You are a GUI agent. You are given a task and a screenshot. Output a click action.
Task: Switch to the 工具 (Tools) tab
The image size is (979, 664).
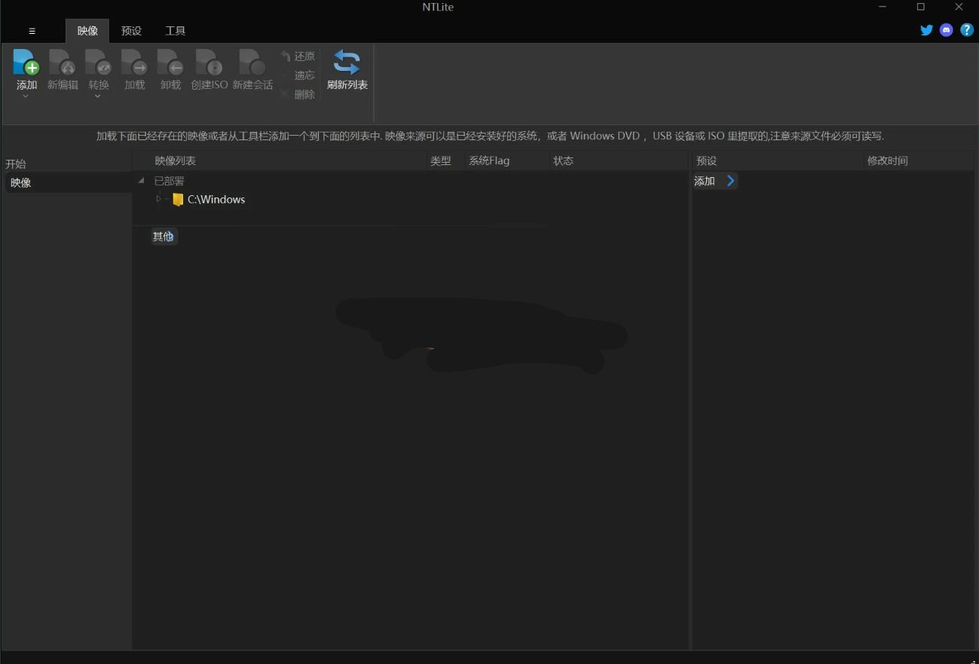tap(175, 30)
